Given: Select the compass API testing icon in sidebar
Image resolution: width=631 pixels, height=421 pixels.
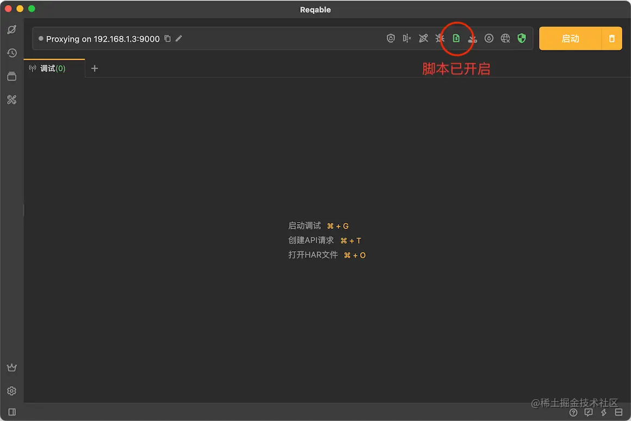Looking at the screenshot, I should (11, 30).
